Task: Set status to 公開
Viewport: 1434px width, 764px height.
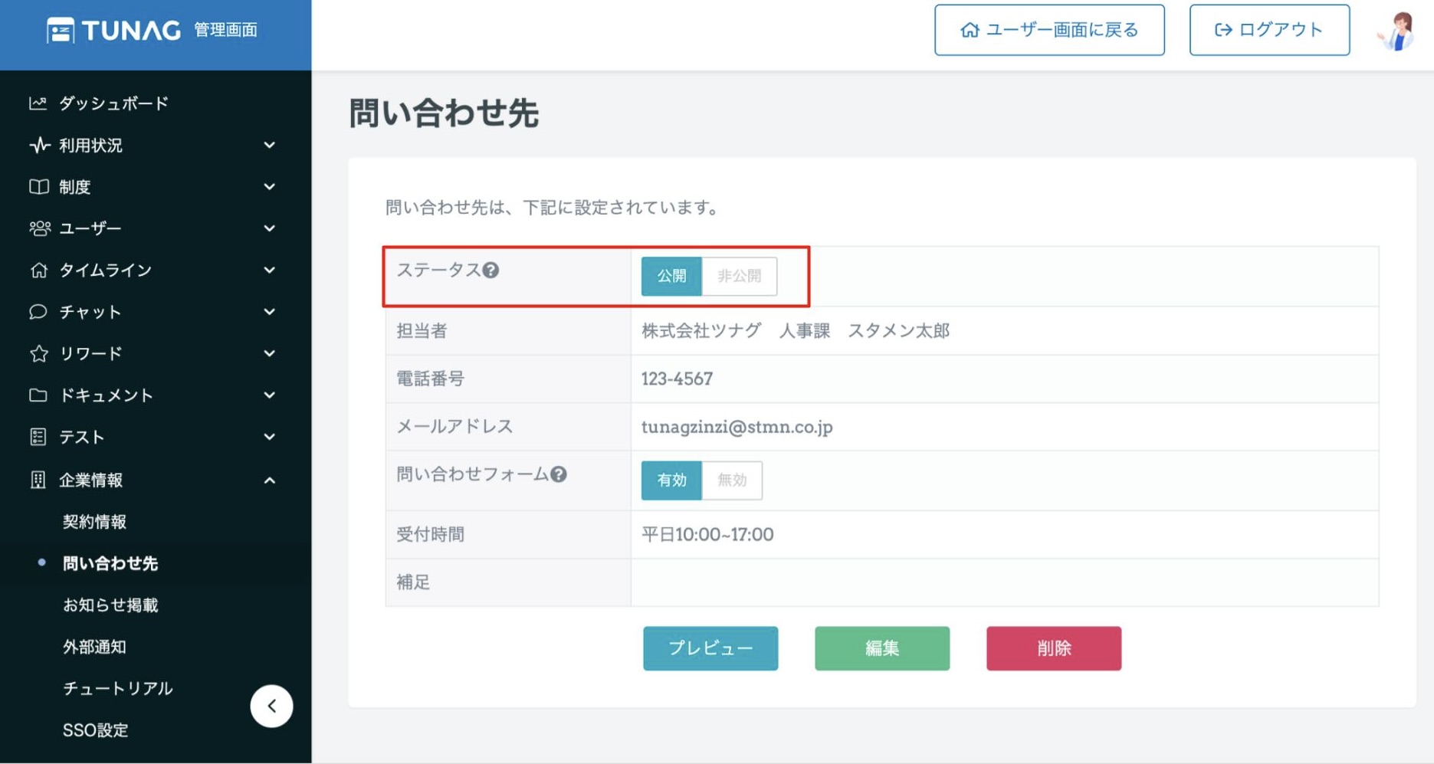Action: 671,276
